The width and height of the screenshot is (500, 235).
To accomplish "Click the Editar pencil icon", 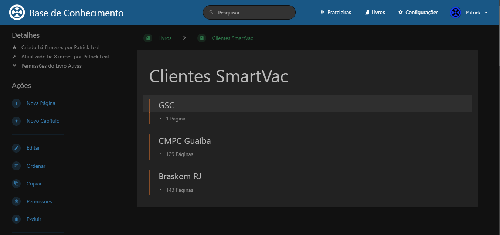I will 16,148.
